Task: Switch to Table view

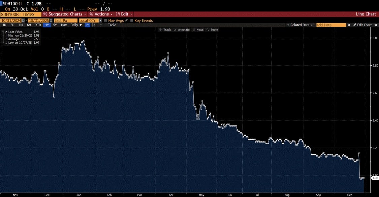Action: coord(112,25)
